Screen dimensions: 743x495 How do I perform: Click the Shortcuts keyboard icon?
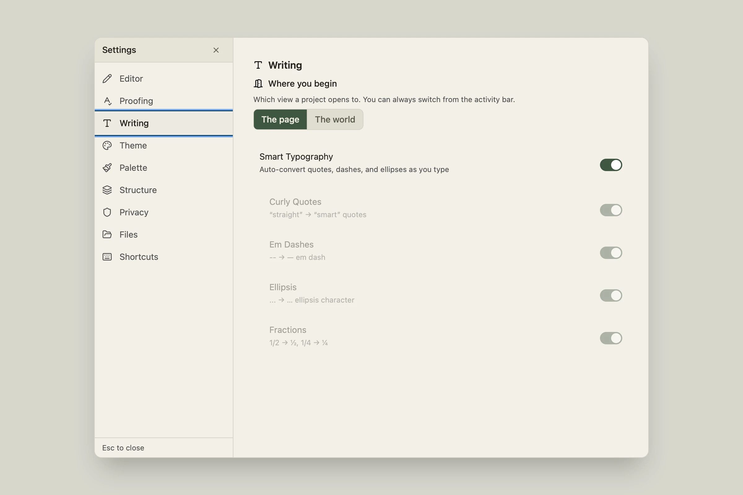point(107,257)
